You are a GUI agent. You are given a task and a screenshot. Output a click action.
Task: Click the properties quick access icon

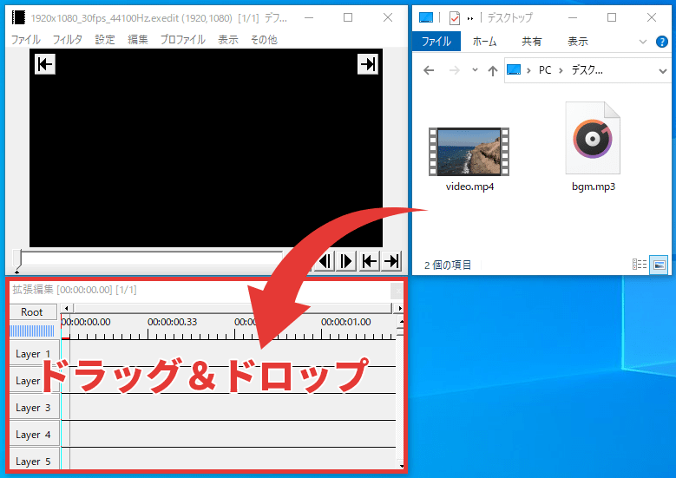click(x=454, y=17)
